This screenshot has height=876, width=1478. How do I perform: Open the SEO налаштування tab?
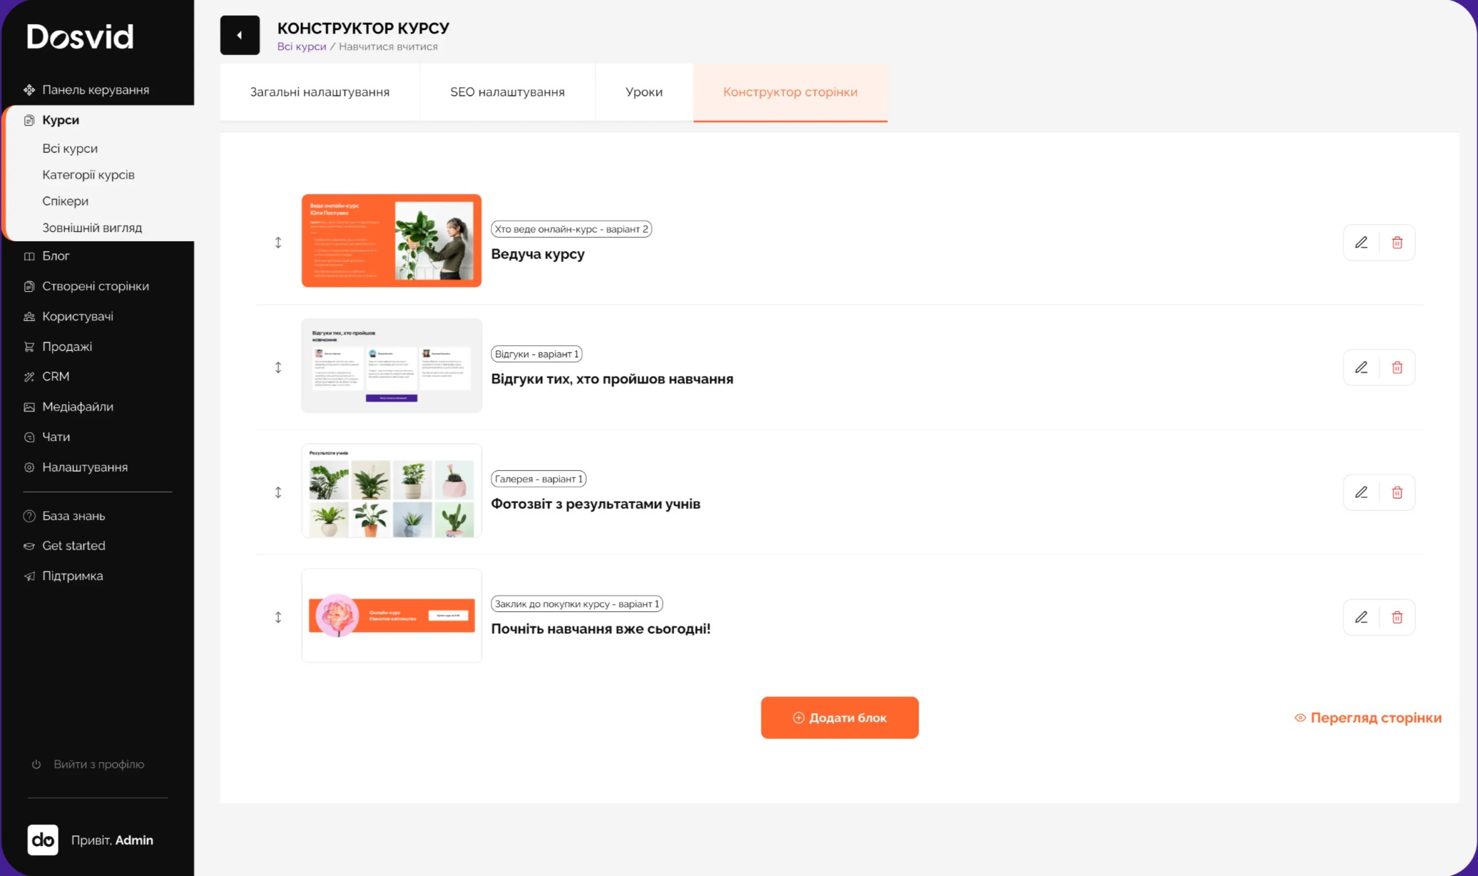click(507, 92)
